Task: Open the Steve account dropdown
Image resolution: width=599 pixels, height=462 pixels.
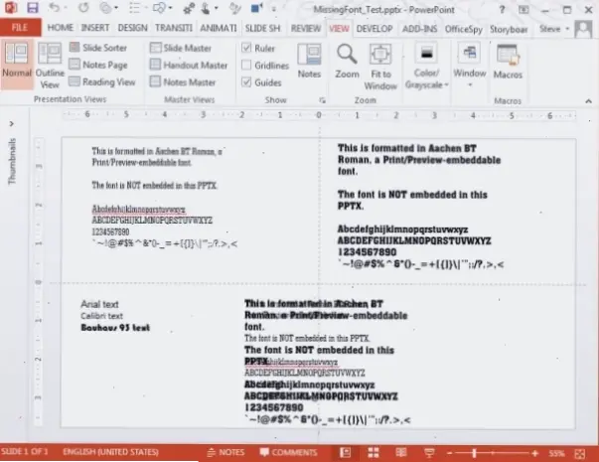Action: coord(554,29)
